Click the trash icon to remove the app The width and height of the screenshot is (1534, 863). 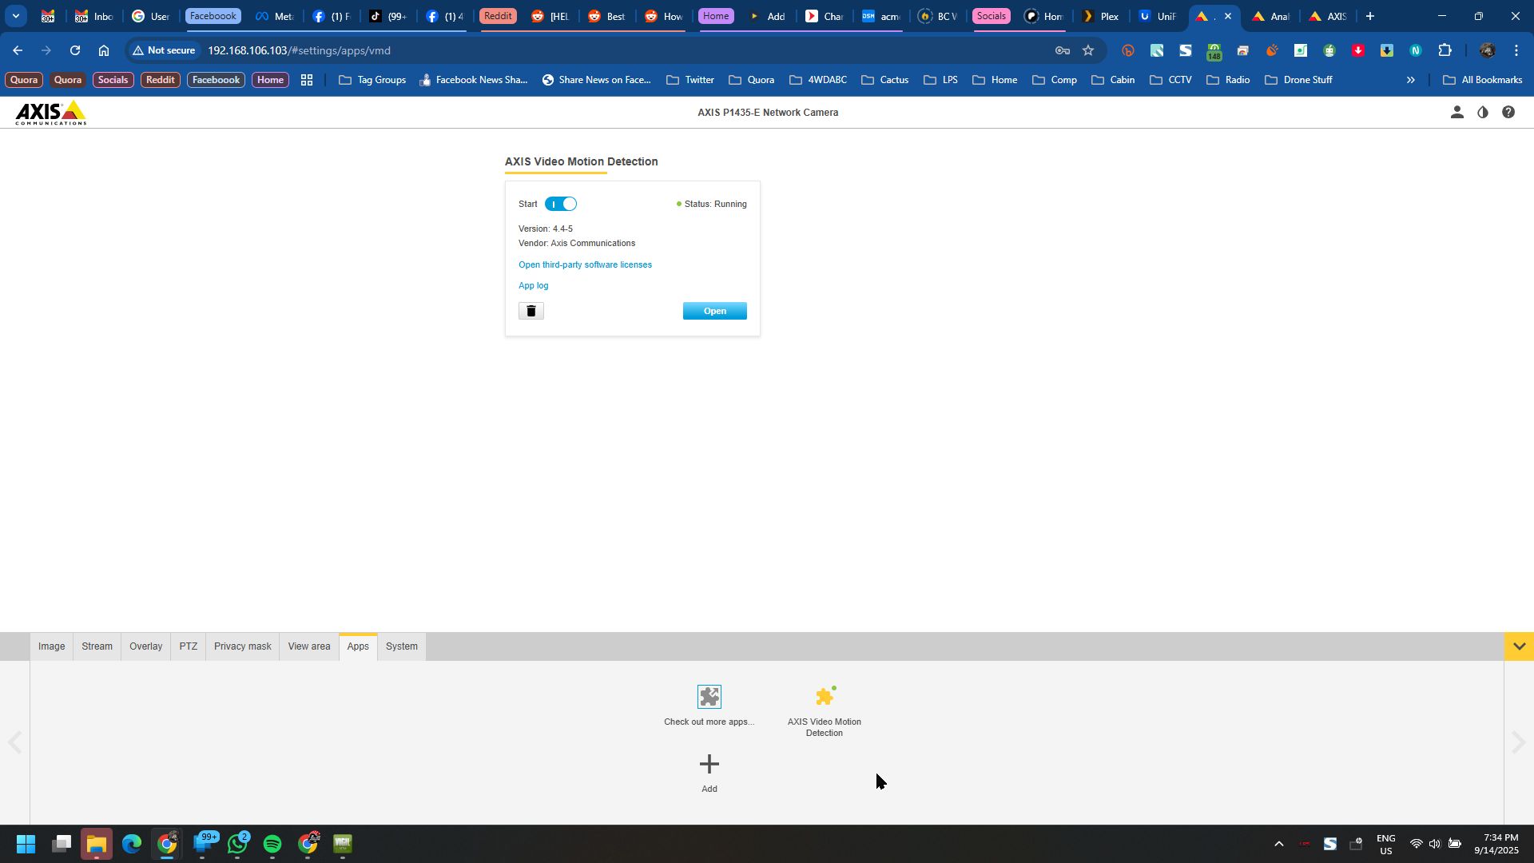pos(531,311)
